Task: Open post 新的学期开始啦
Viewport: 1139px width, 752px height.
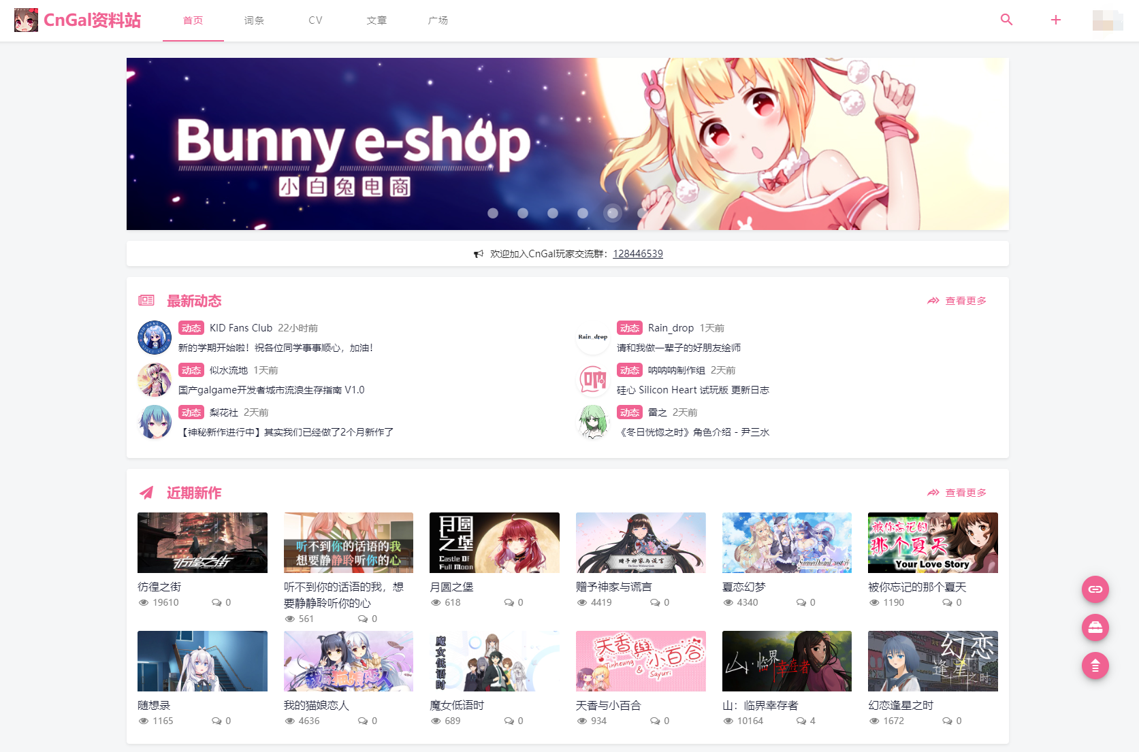Action: click(276, 348)
